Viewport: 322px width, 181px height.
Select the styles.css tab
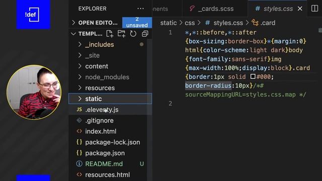[x=278, y=9]
